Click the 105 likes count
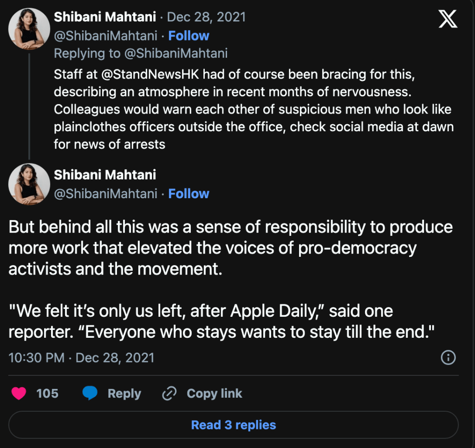Screen dimensions: 475x448 pyautogui.click(x=47, y=394)
